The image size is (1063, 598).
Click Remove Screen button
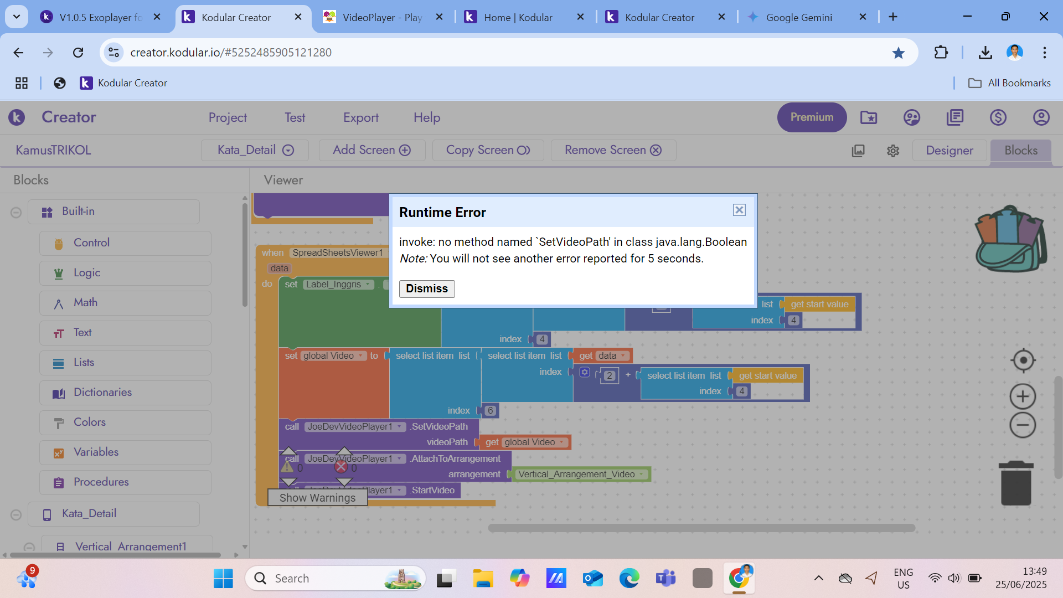613,150
